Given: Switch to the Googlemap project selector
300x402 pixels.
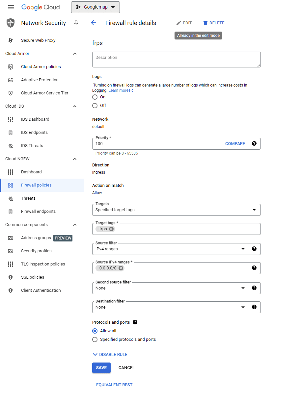Looking at the screenshot, I should click(95, 7).
